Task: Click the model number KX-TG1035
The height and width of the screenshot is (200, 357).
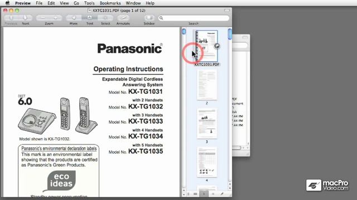Action: point(146,151)
